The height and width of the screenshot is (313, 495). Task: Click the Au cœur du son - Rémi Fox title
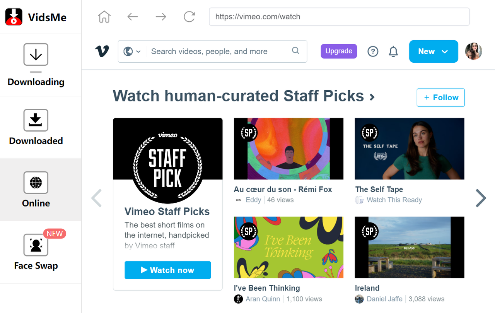click(283, 190)
